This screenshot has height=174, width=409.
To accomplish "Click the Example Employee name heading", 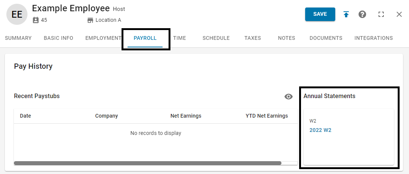I will pyautogui.click(x=71, y=8).
